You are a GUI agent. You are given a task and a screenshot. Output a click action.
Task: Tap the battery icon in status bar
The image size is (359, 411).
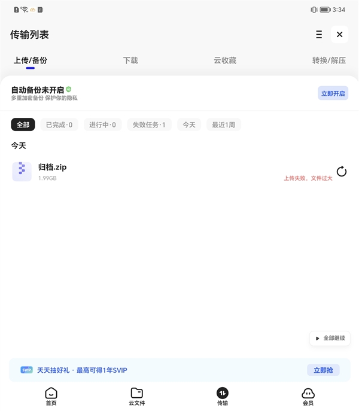coord(325,10)
